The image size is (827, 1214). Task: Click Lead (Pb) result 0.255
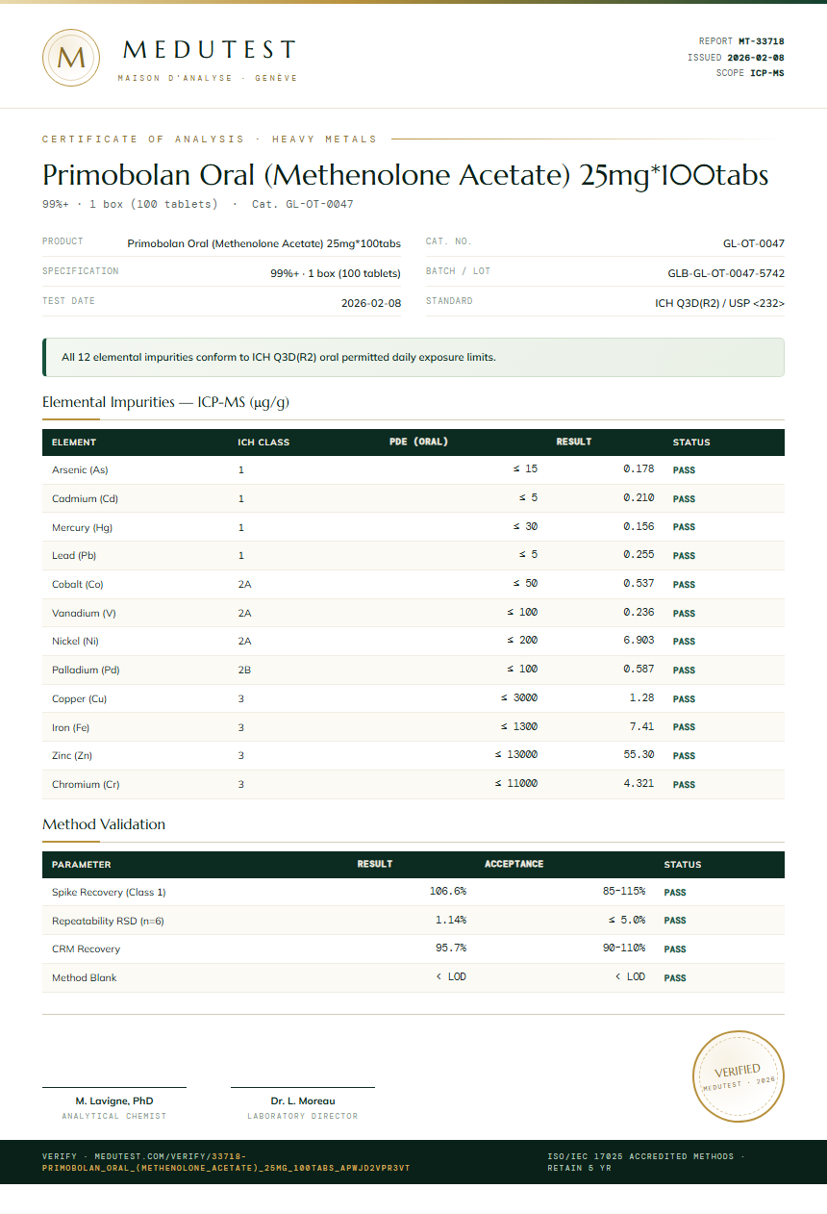pos(639,555)
